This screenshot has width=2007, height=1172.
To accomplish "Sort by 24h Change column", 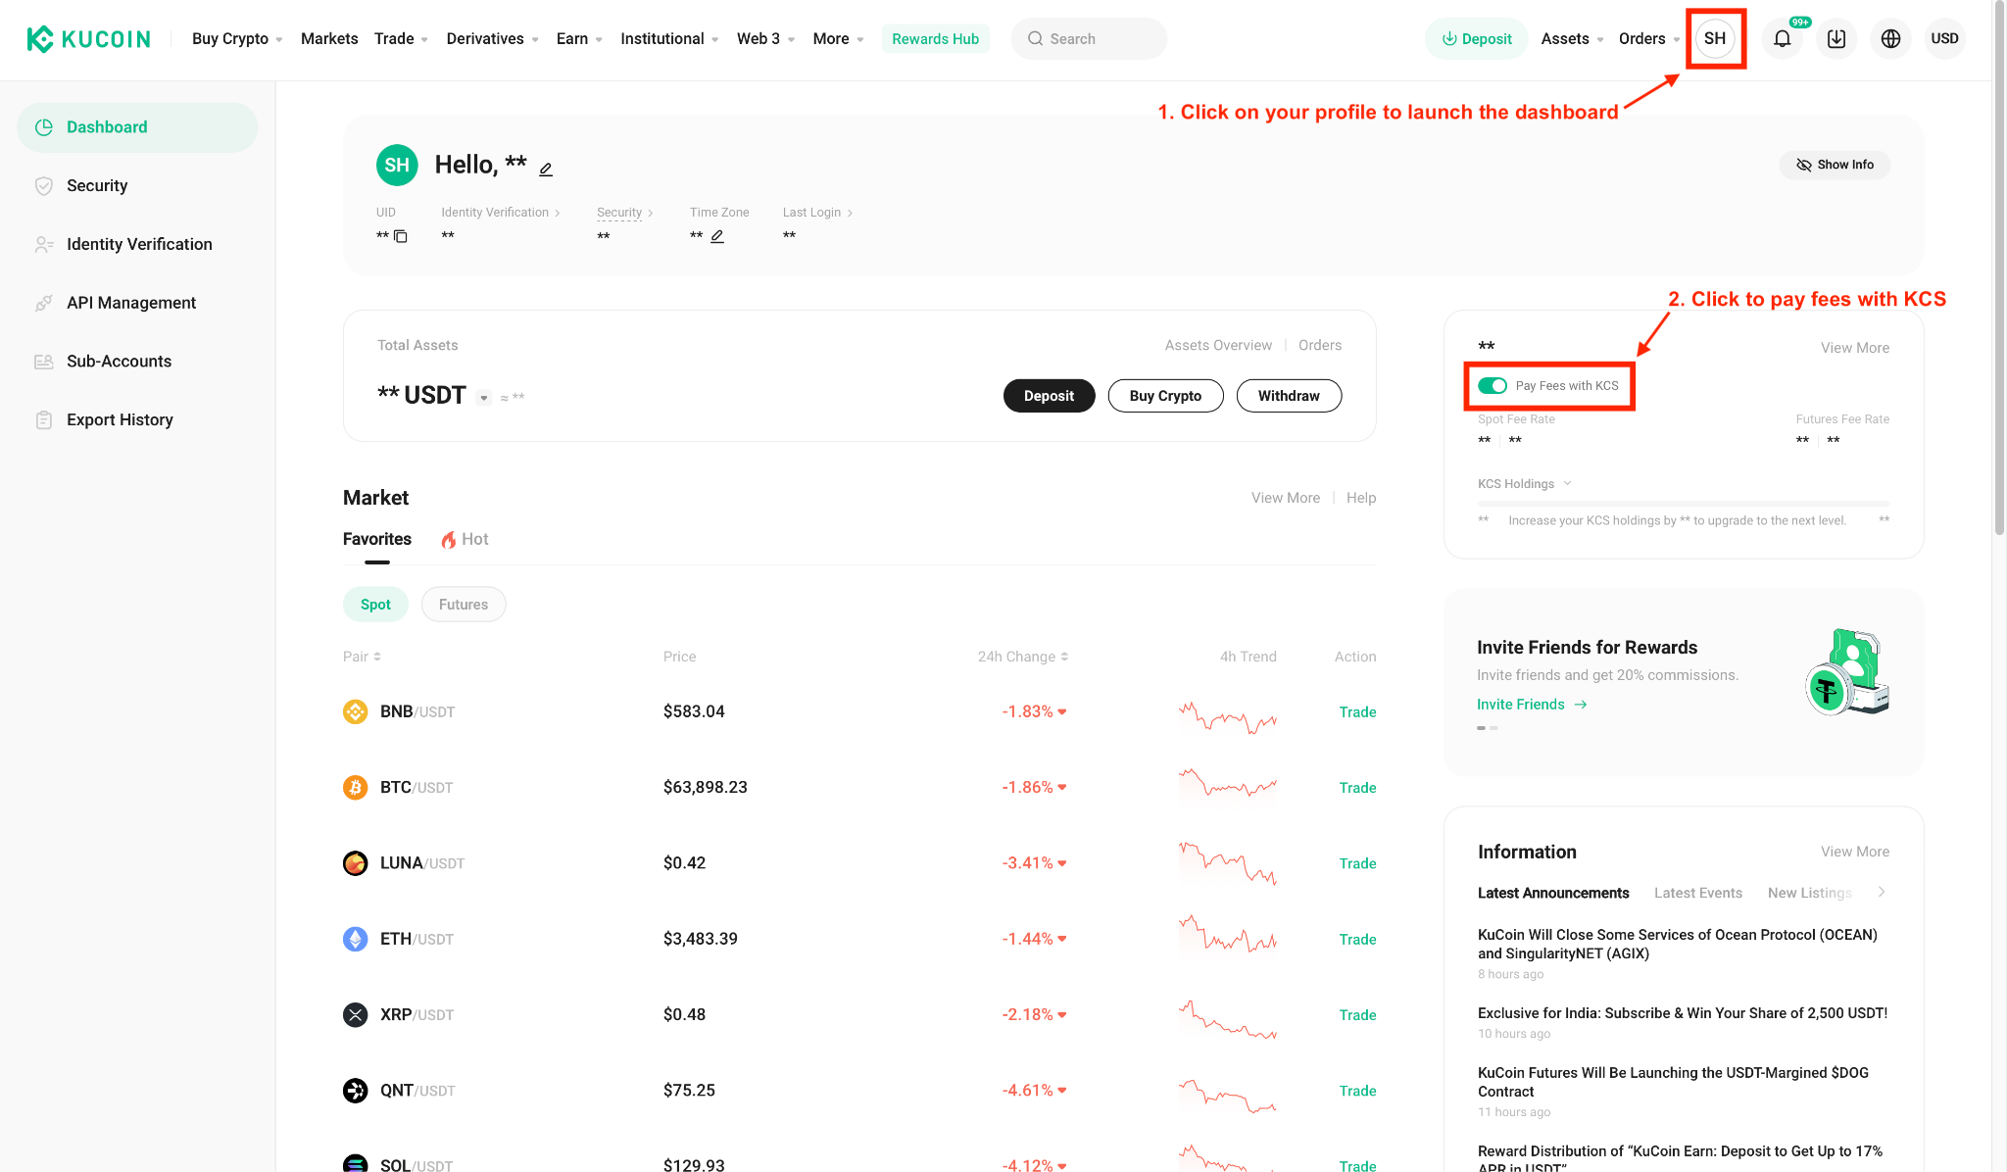I will click(x=1022, y=657).
